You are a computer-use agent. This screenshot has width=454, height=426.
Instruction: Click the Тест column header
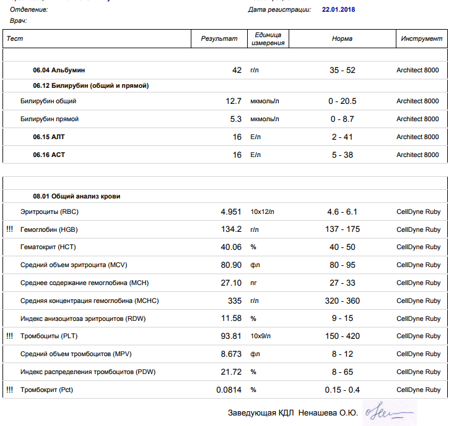click(x=14, y=39)
